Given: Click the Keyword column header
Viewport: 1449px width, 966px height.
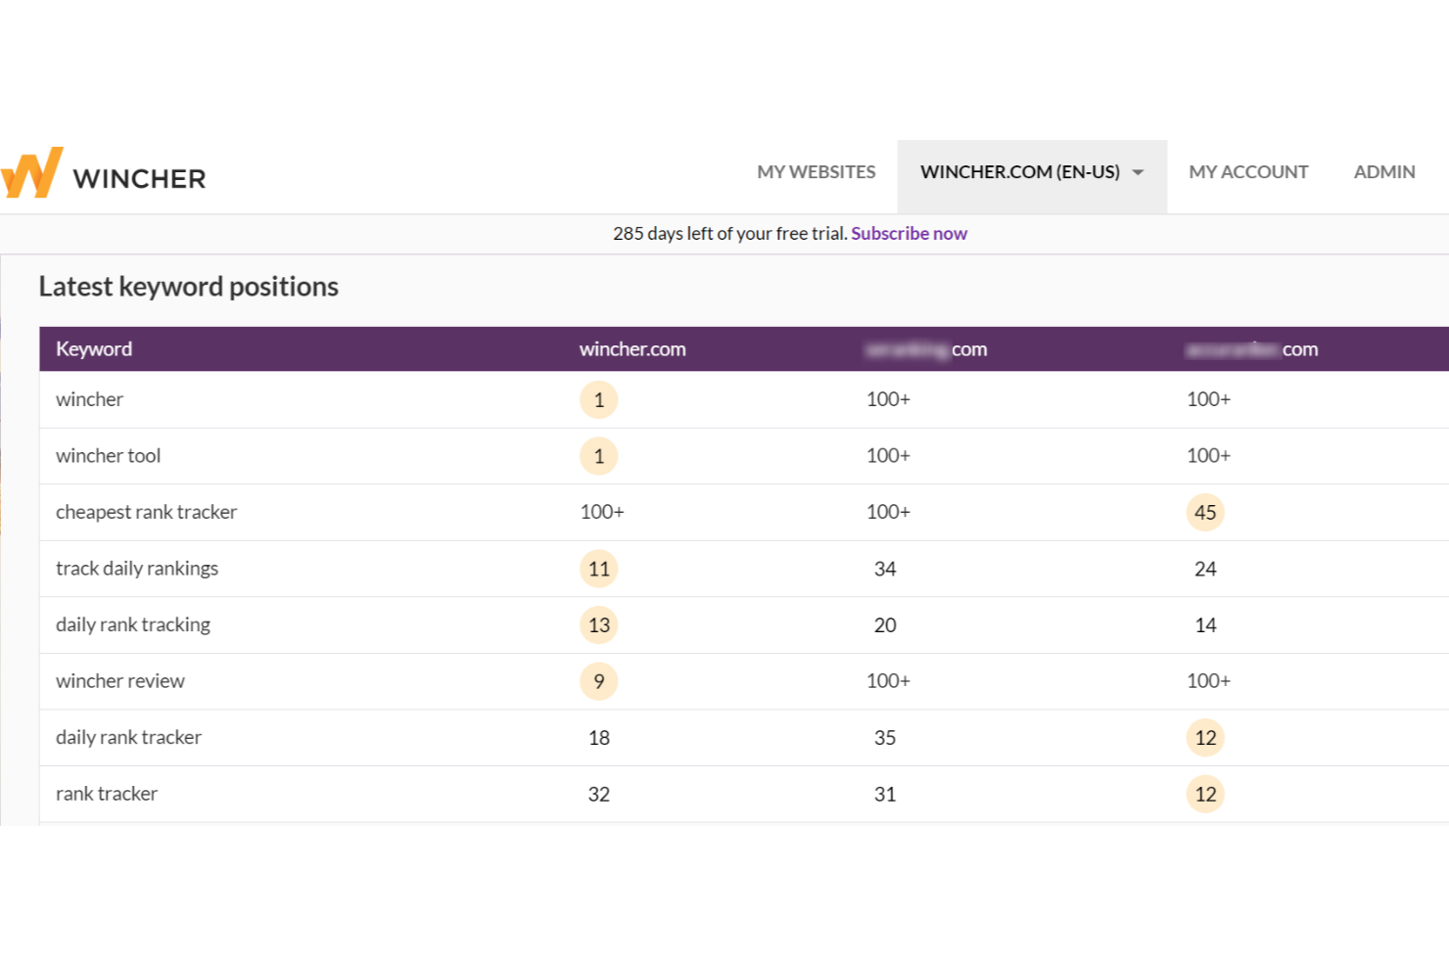Looking at the screenshot, I should point(94,349).
